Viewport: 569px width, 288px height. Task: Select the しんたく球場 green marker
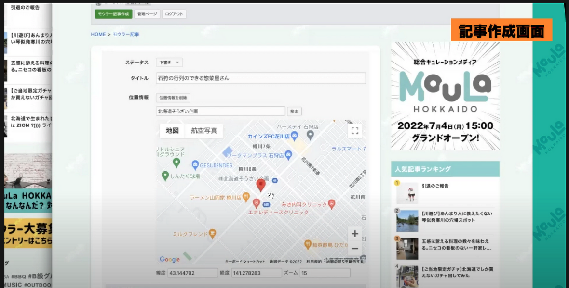point(165,176)
